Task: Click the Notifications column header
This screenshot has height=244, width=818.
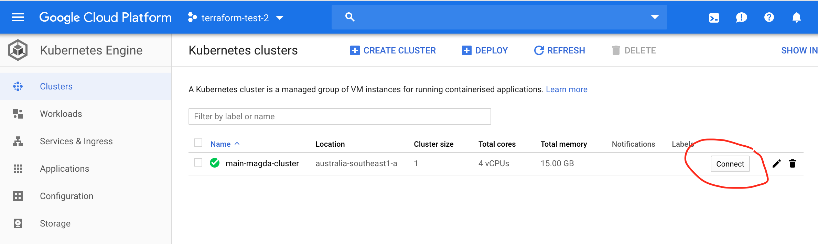Action: 633,144
